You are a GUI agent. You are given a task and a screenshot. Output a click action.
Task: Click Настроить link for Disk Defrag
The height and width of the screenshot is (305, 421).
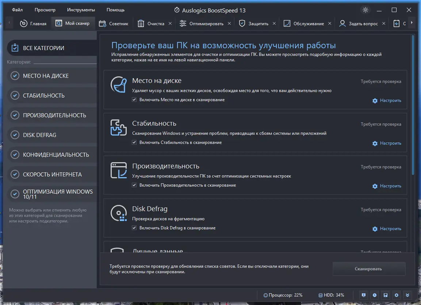click(387, 229)
